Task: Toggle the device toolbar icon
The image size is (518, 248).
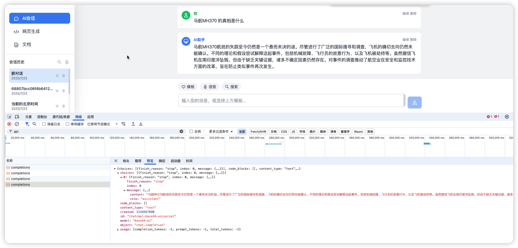Action: pos(17,117)
